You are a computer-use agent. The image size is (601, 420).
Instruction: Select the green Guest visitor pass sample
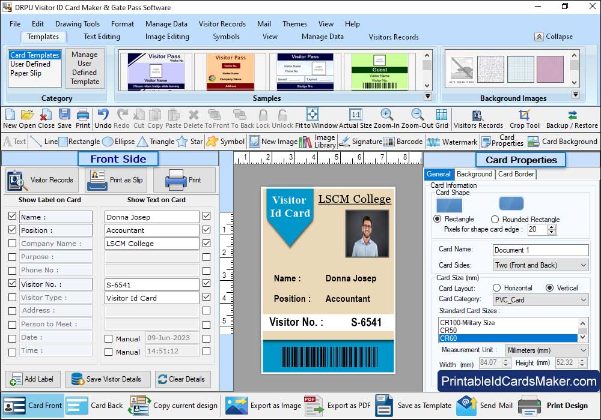coord(379,71)
